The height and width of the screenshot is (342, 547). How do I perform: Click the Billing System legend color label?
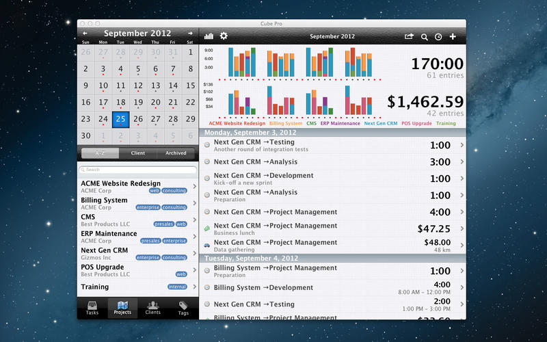286,124
